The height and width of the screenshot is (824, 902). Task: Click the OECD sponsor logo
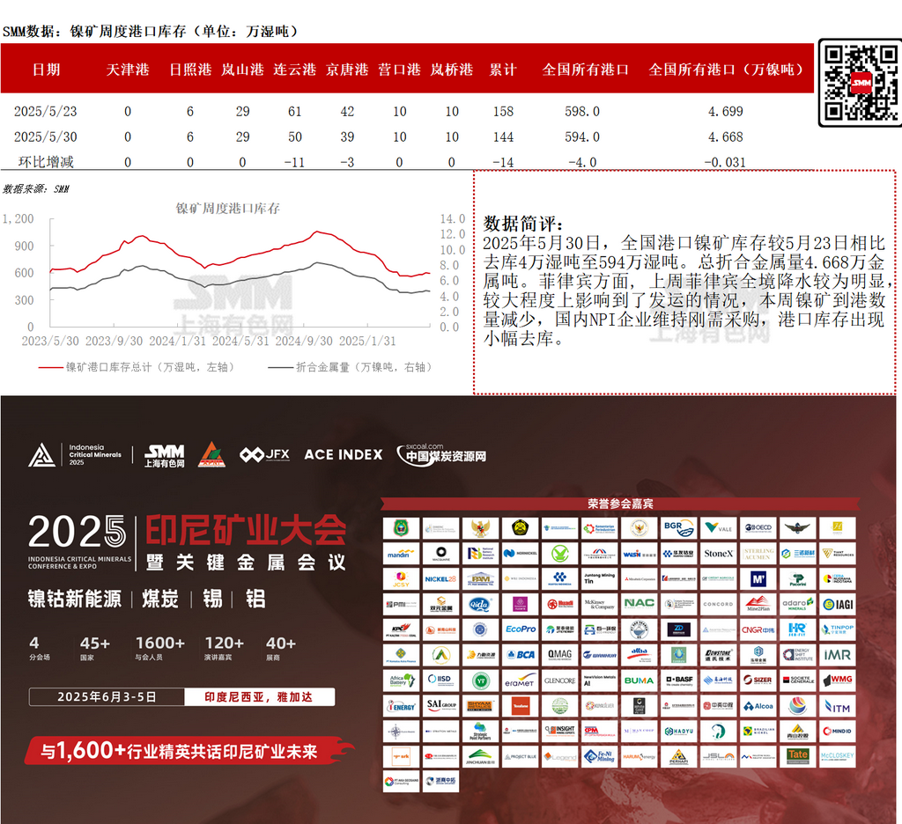click(x=758, y=528)
